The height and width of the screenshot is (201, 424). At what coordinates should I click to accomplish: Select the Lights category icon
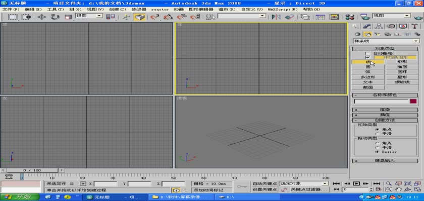pos(378,34)
